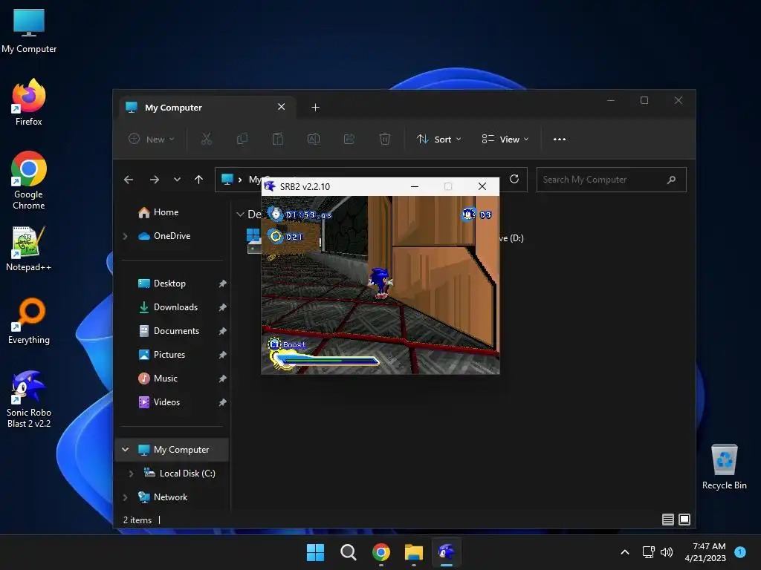The width and height of the screenshot is (761, 570).
Task: Open the New dropdown in File Explorer
Action: 151,139
